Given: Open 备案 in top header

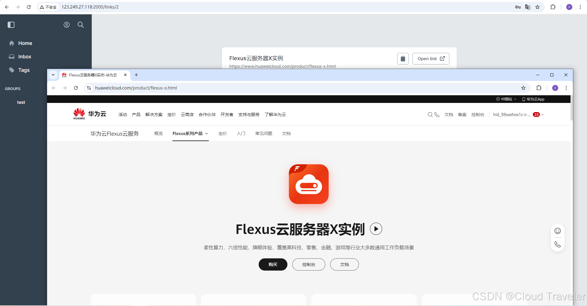Looking at the screenshot, I should (x=462, y=115).
